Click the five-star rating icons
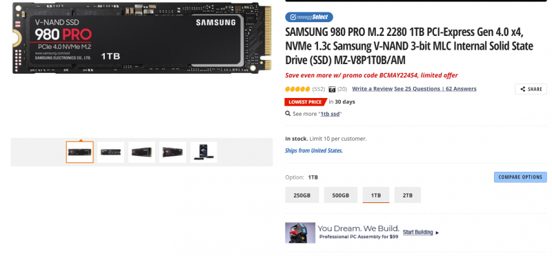 coord(297,89)
